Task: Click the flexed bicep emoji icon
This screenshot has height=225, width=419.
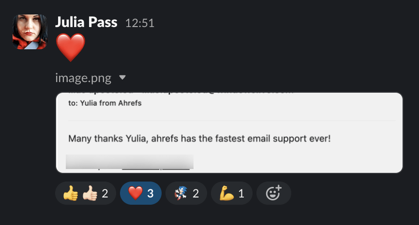Action: pos(226,194)
